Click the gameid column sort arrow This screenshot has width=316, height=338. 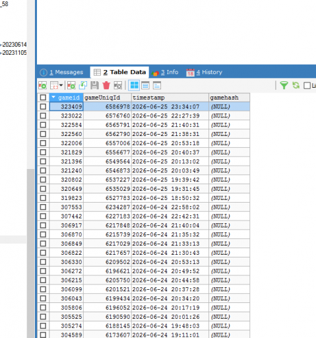(x=53, y=97)
